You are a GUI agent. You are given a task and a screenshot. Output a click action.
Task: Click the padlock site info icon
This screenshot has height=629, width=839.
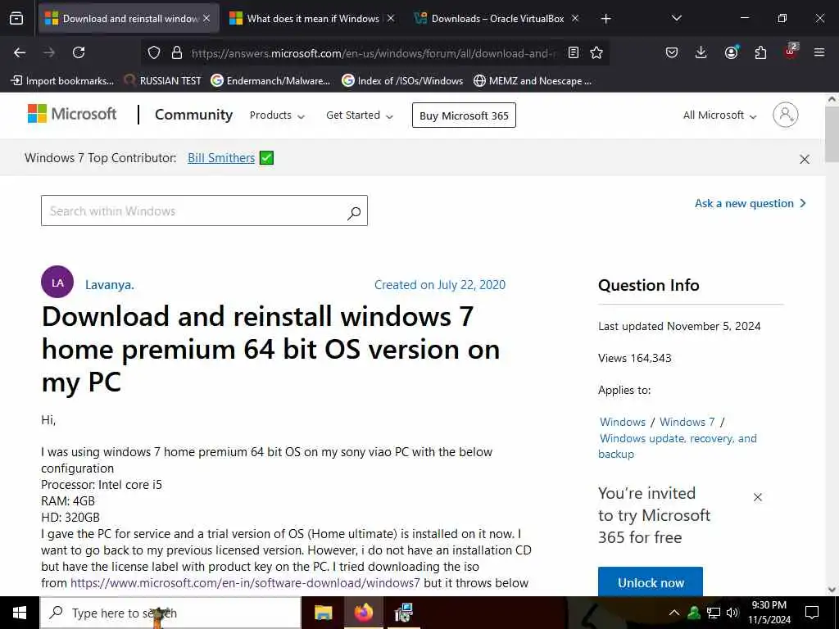point(177,53)
